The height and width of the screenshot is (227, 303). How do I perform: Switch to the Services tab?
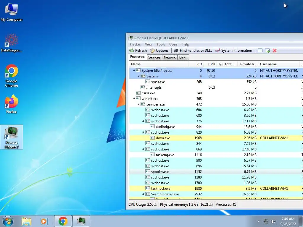pos(154,57)
